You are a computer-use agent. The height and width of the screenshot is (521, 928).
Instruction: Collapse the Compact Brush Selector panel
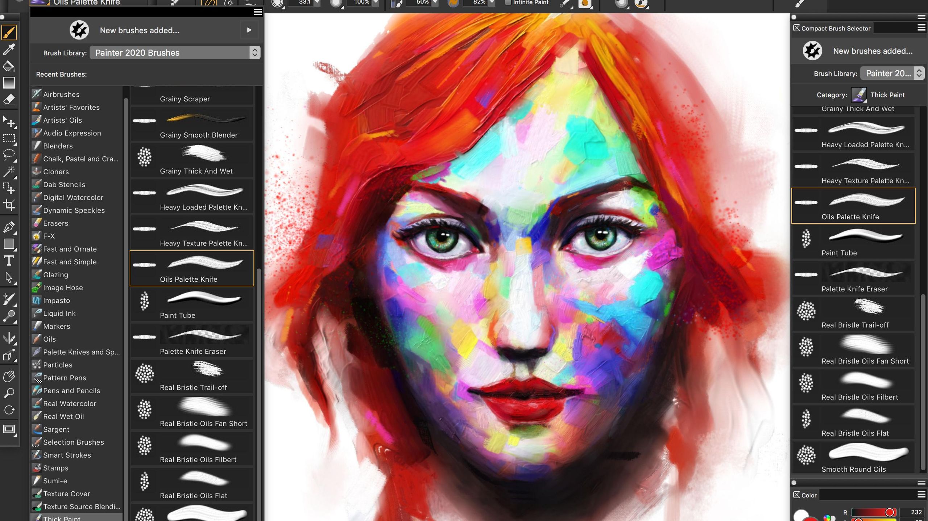(x=796, y=28)
